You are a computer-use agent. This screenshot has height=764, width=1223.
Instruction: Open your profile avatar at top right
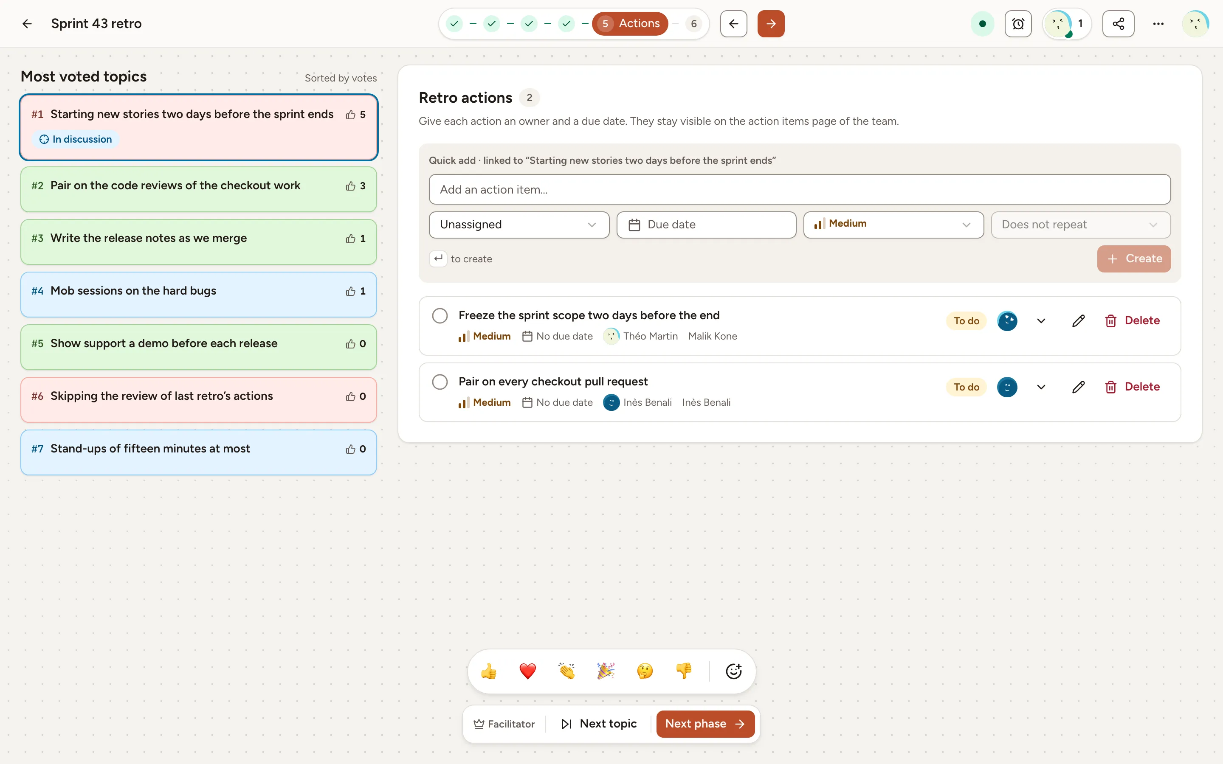pos(1195,24)
